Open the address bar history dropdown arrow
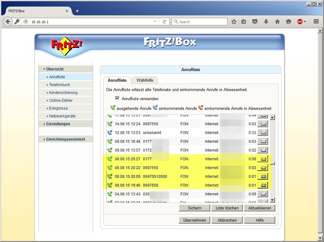 coord(155,22)
